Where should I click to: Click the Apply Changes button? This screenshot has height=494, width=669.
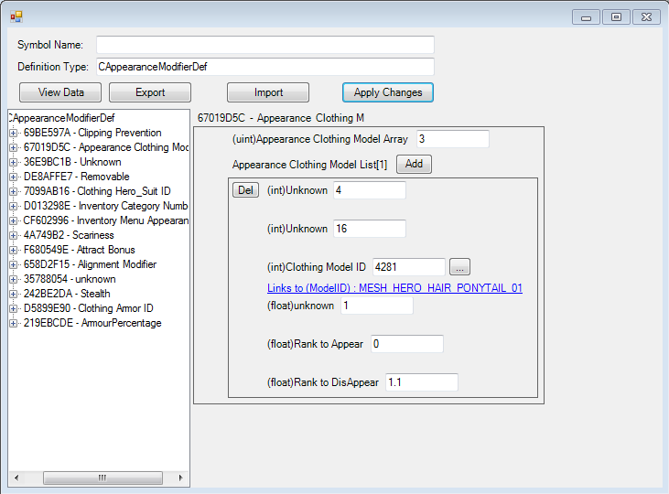tap(387, 92)
